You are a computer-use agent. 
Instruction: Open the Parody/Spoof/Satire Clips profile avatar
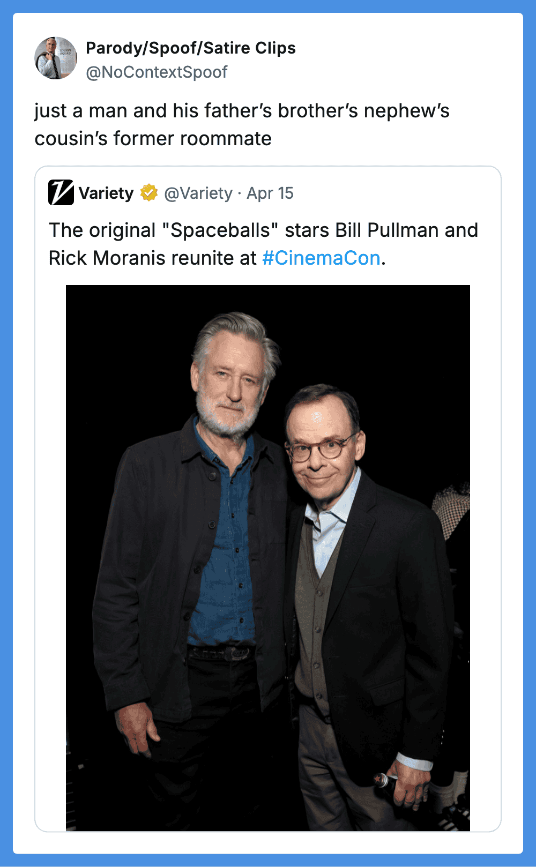[56, 58]
